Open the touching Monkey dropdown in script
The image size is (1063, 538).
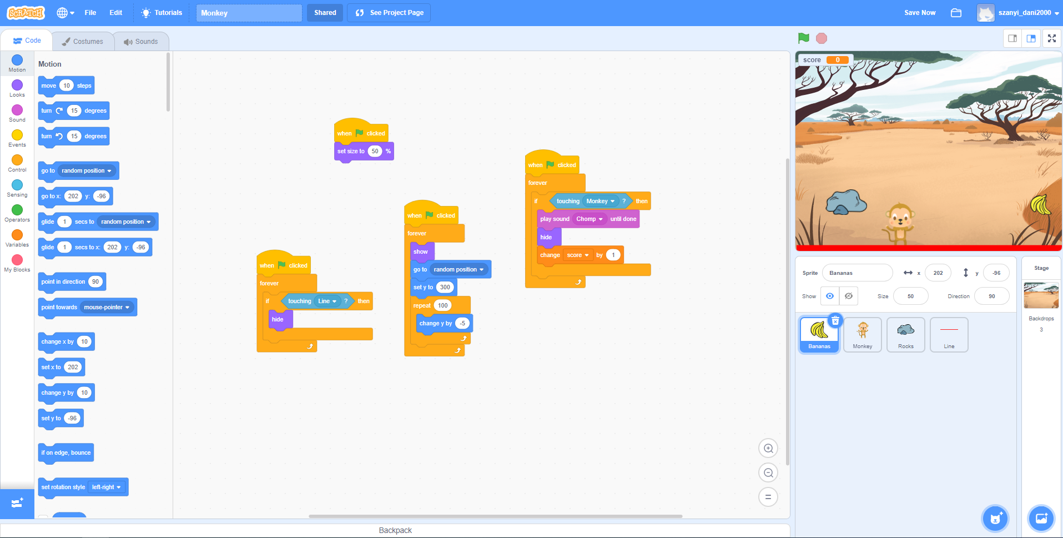point(601,201)
